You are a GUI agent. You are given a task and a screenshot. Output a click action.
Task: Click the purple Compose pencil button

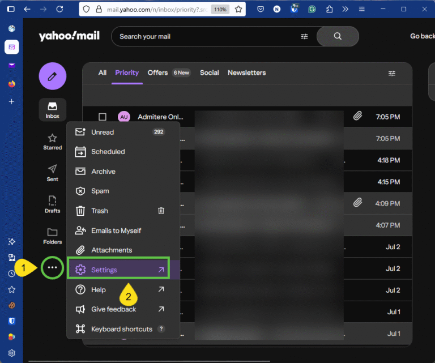pos(53,76)
